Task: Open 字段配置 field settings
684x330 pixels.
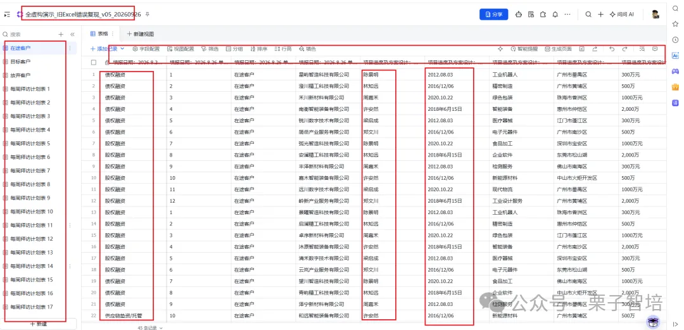Action: (x=146, y=49)
